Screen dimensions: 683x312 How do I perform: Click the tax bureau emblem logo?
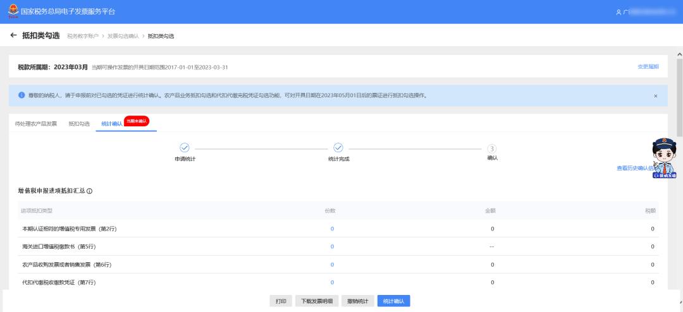point(13,11)
